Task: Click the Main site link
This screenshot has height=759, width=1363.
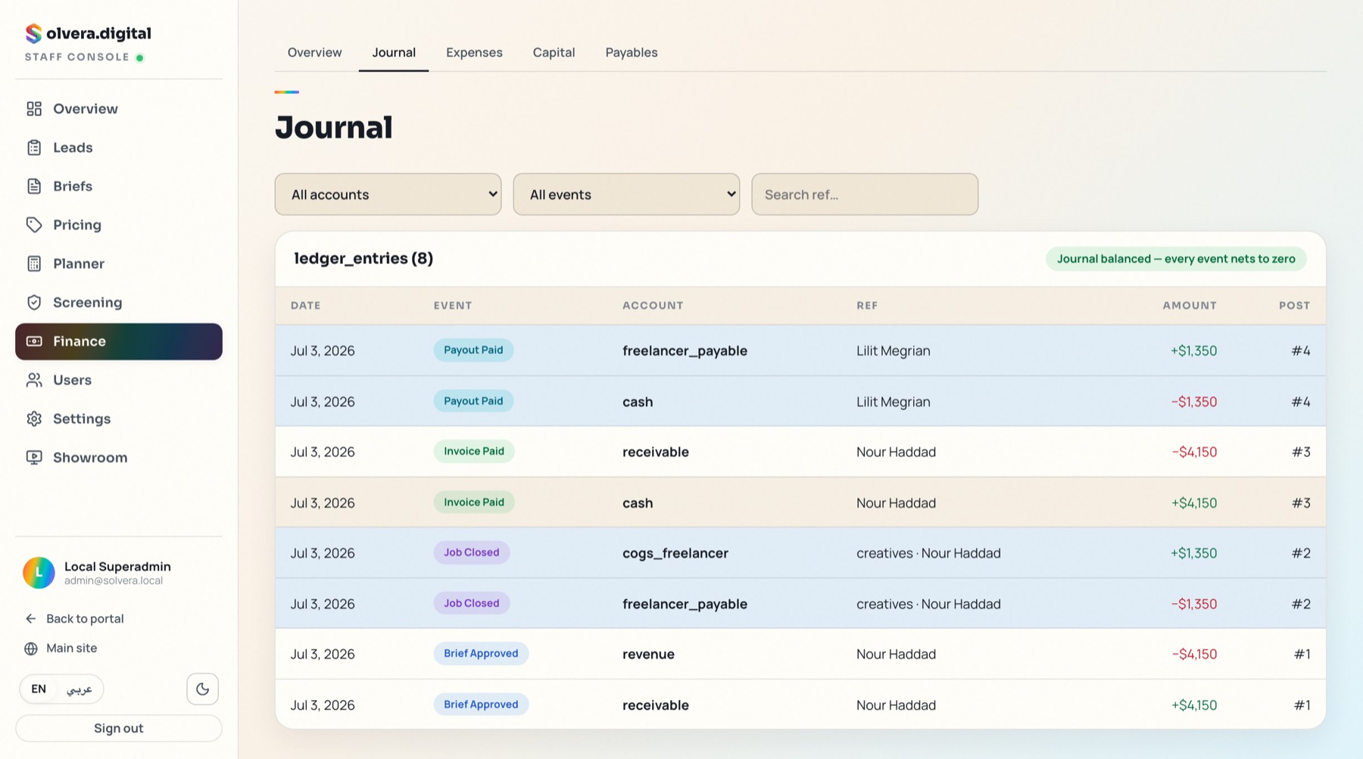Action: pos(72,649)
